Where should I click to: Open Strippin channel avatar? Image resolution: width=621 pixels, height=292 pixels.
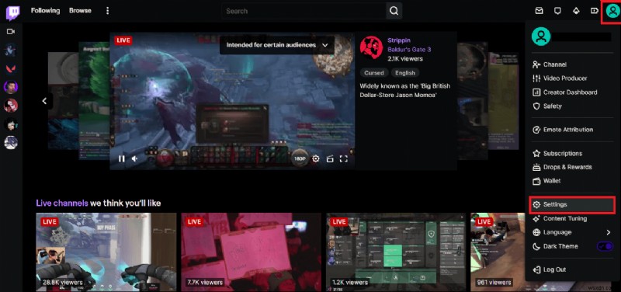coord(371,47)
